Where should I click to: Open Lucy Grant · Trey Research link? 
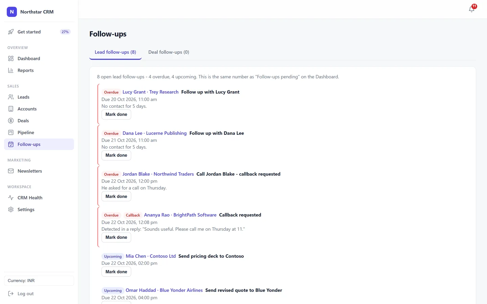150,92
